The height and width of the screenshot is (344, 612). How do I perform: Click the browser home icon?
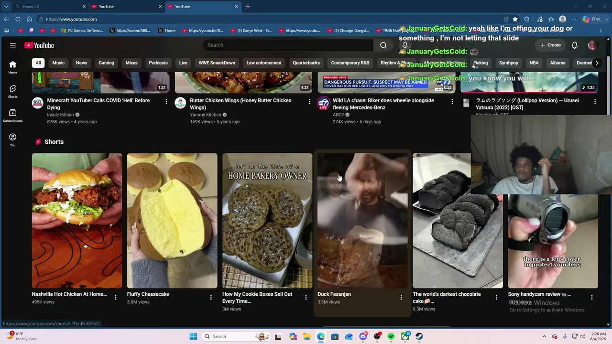click(x=29, y=19)
